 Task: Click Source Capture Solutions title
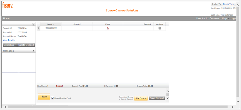[x=122, y=11]
